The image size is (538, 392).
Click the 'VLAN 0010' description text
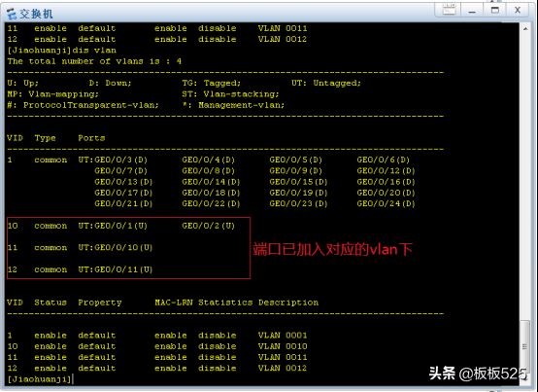tap(283, 346)
